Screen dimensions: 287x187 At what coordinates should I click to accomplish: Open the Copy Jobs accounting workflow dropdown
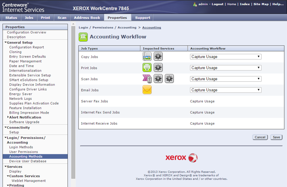pos(226,57)
